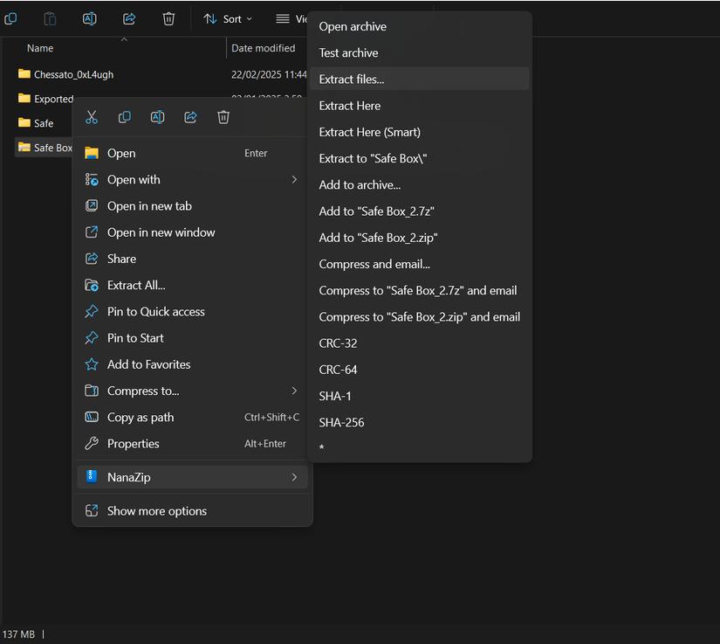Click the View options hamburger icon

(284, 17)
